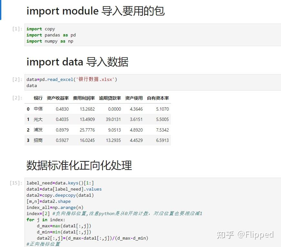Image resolution: width=281 pixels, height=247 pixels.
Task: Click the 'import data 导入数据' heading
Action: 77,62
